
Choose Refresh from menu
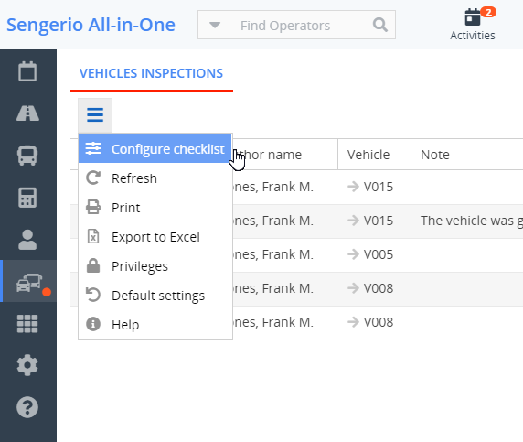155,178
